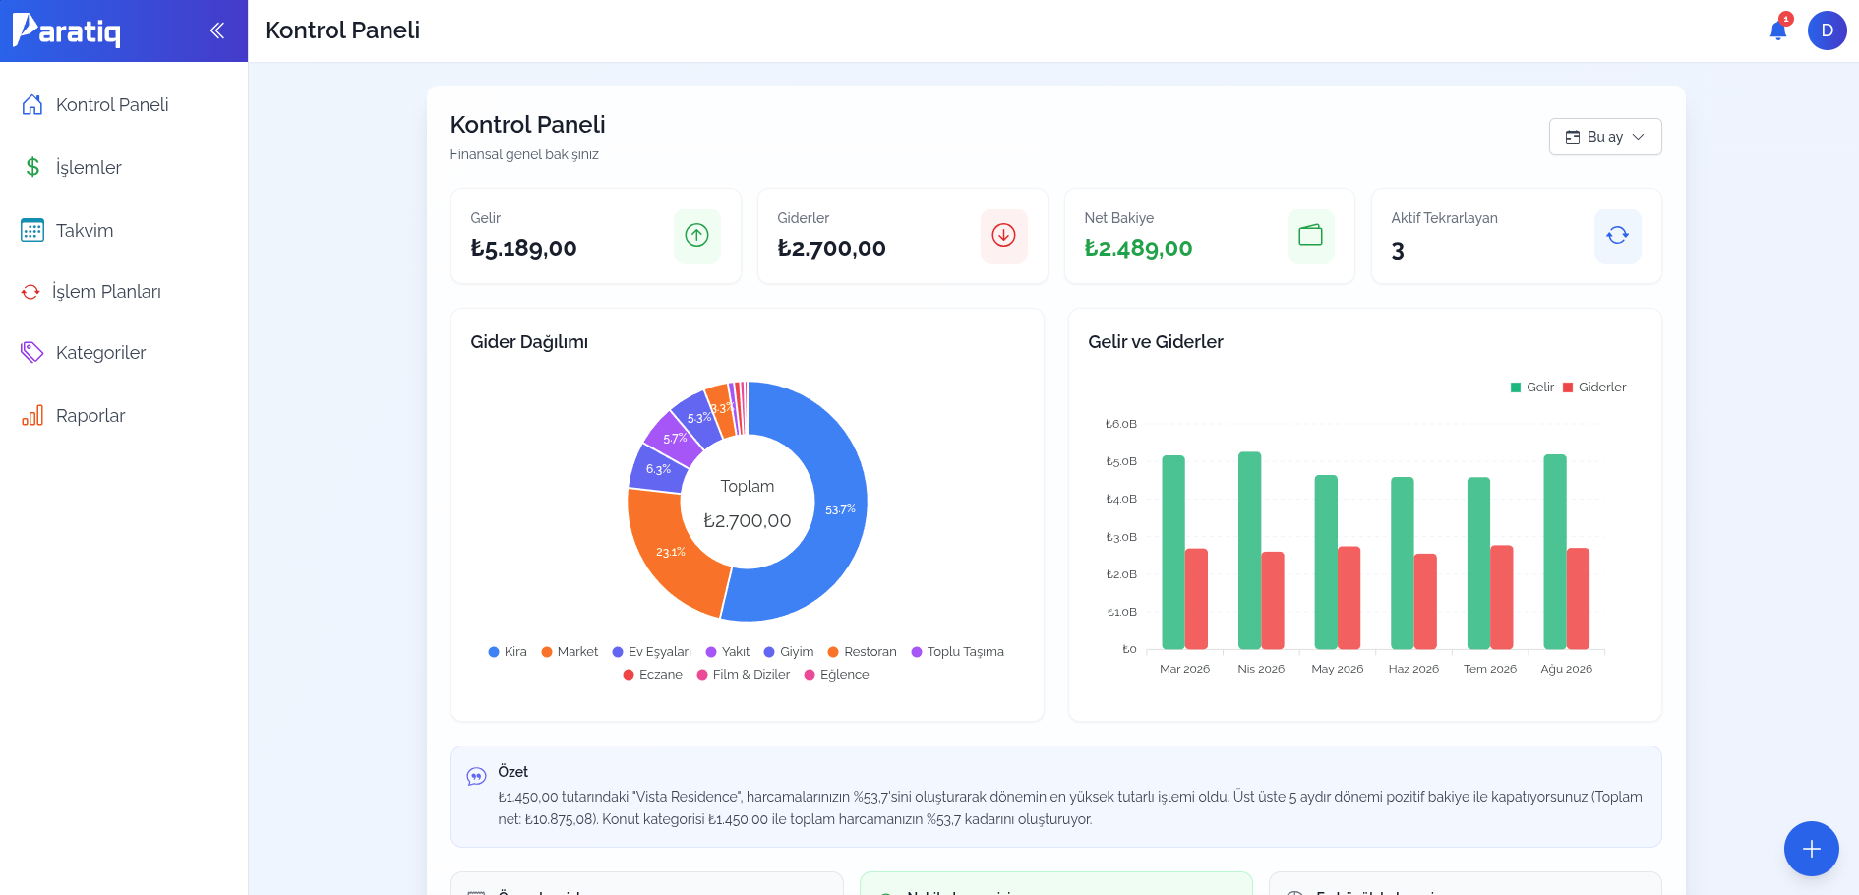This screenshot has width=1859, height=895.
Task: Click the Ağu 2026 red expense bar
Action: [x=1578, y=598]
